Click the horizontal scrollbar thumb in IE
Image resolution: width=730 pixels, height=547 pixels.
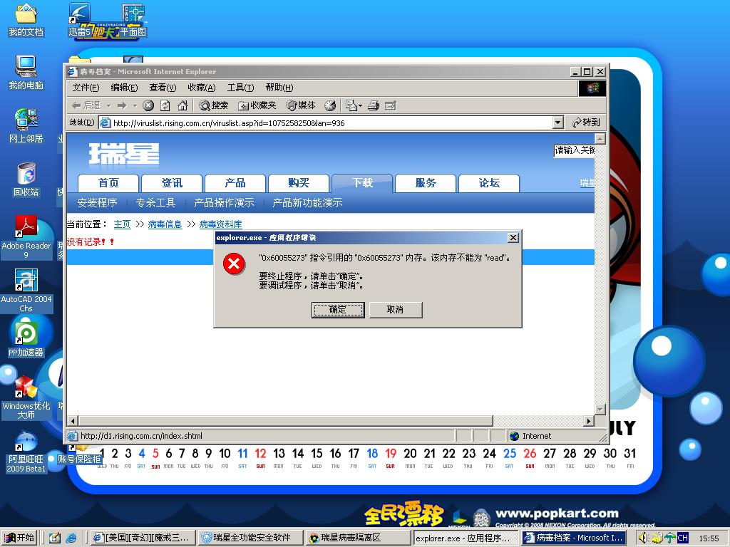click(285, 421)
